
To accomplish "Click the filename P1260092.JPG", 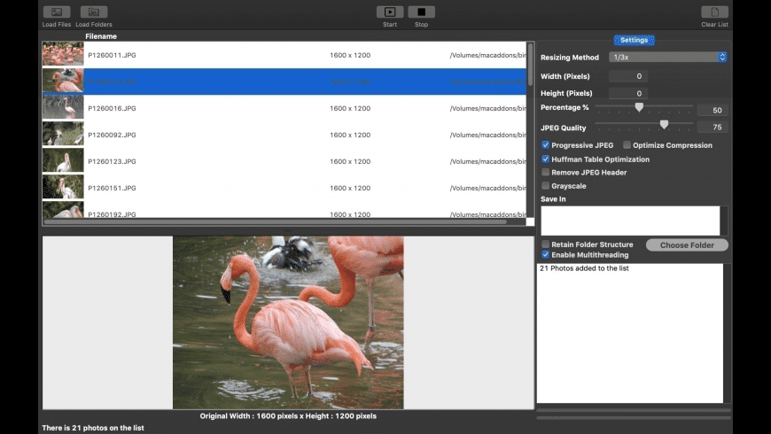I will pos(113,135).
